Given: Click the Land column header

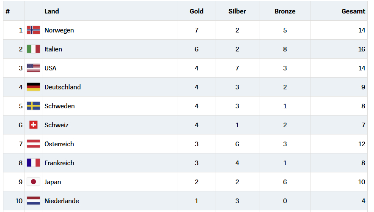Looking at the screenshot, I should (52, 11).
